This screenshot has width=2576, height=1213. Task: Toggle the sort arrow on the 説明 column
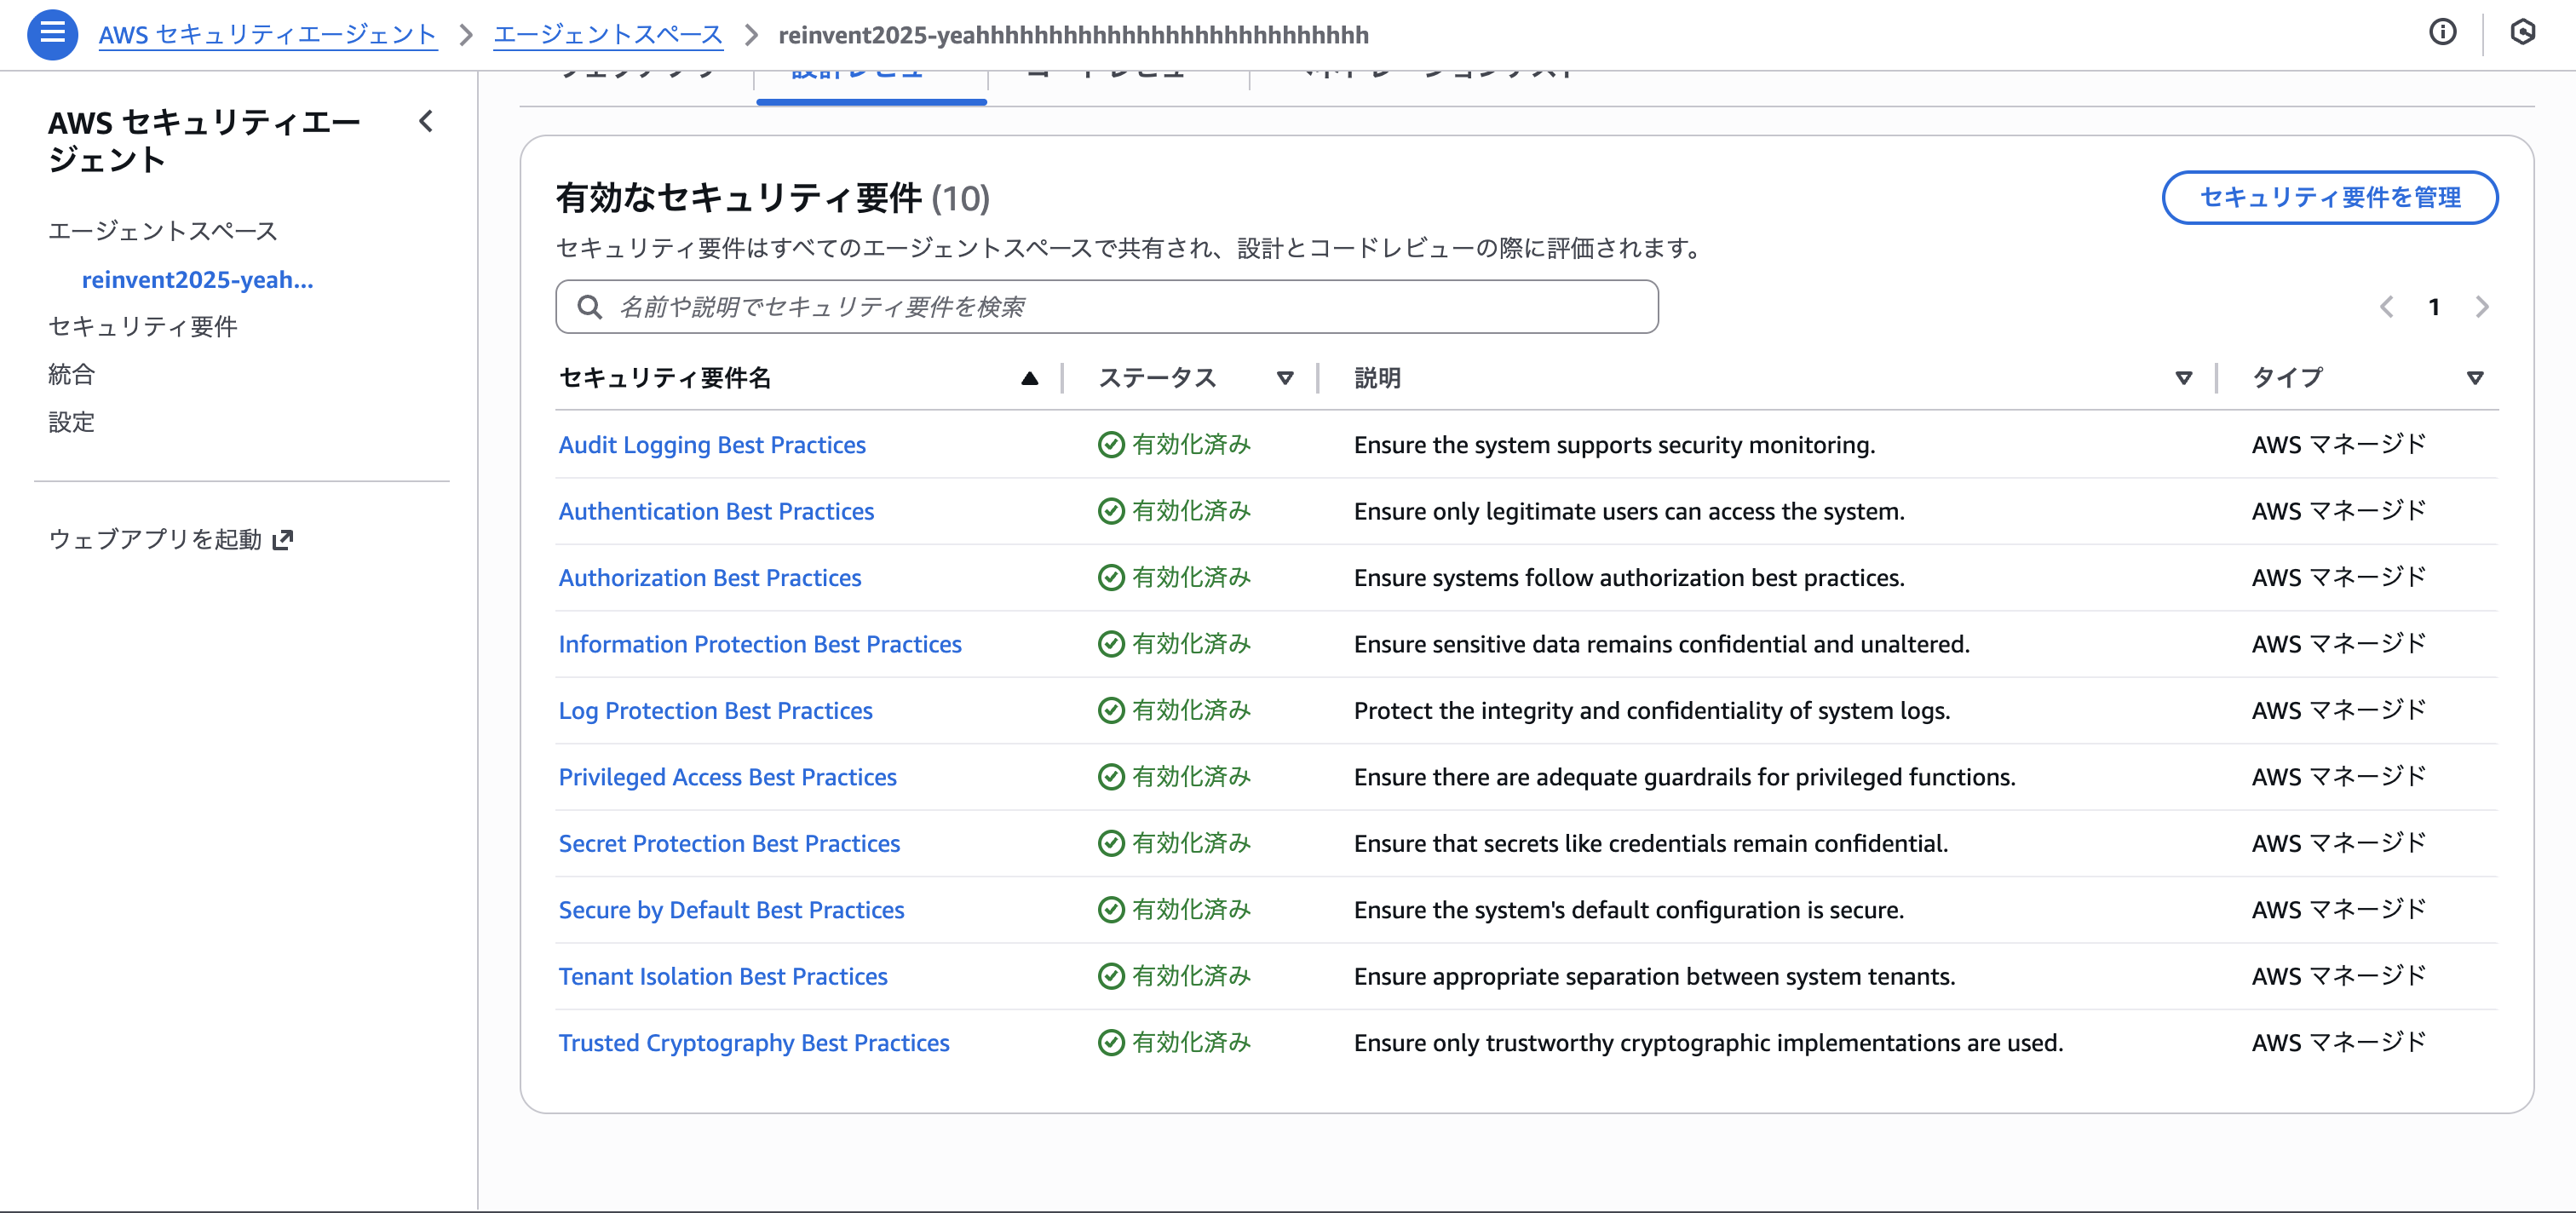click(x=2183, y=378)
